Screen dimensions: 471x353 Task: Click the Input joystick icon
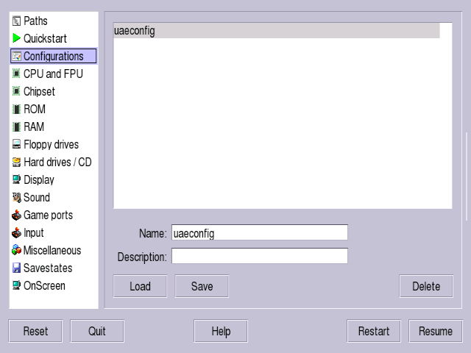16,232
